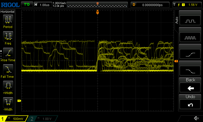This screenshot has height=122, width=203.
Task: Choose the falling edge slope option
Action: coord(190,71)
